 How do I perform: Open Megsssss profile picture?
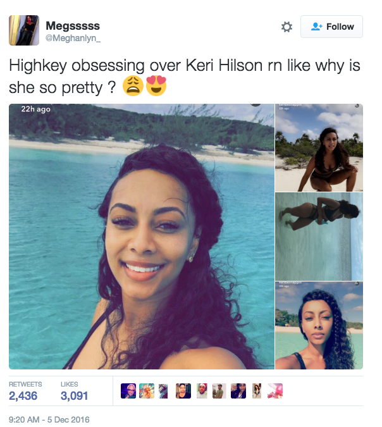coord(24,30)
